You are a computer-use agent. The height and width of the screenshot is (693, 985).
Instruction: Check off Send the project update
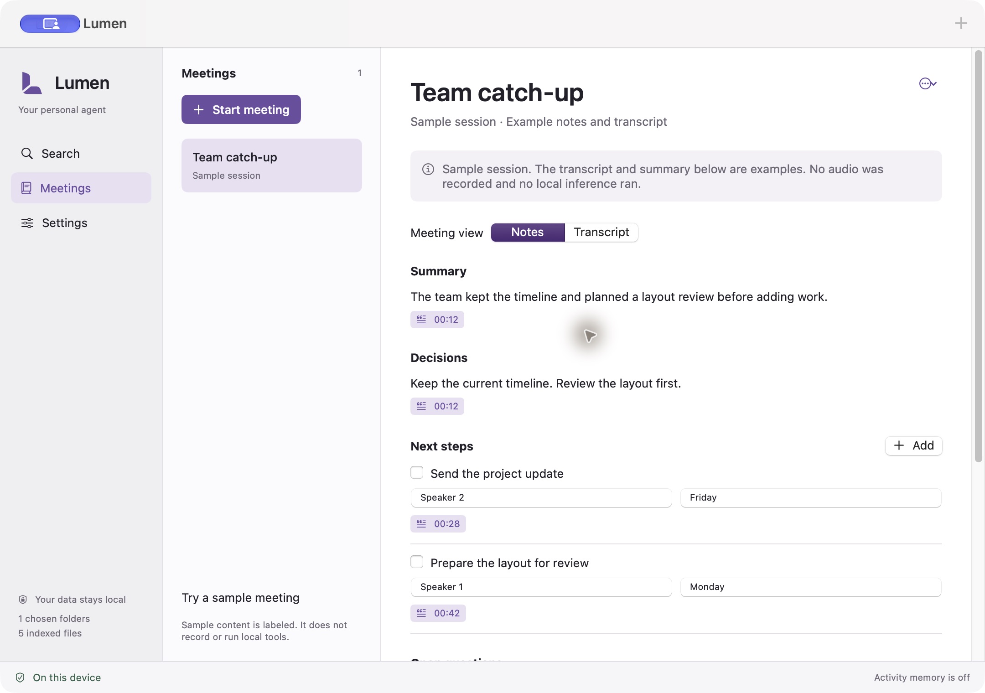pyautogui.click(x=417, y=472)
